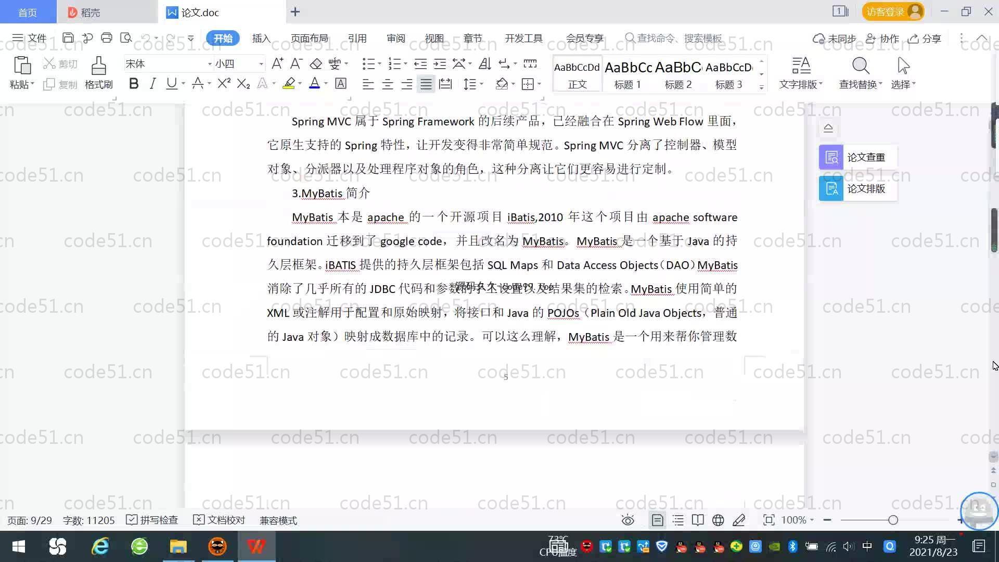Screen dimensions: 999x562
Task: Click the Print icon in quick access toolbar
Action: point(107,38)
